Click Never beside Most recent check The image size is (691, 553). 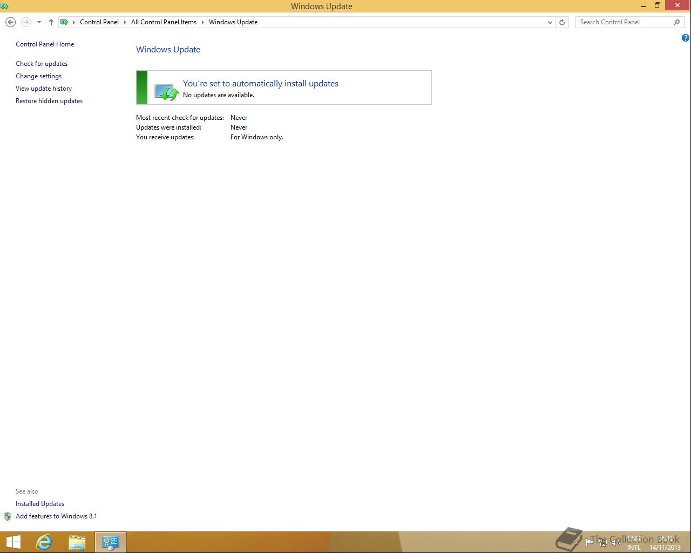click(x=239, y=118)
